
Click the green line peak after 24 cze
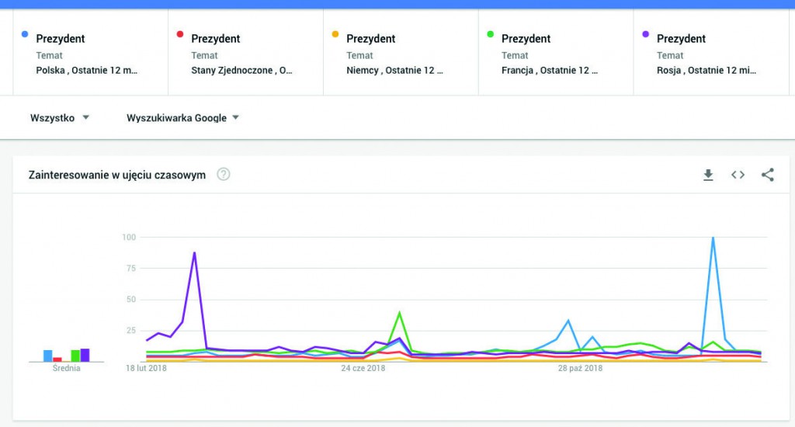399,313
